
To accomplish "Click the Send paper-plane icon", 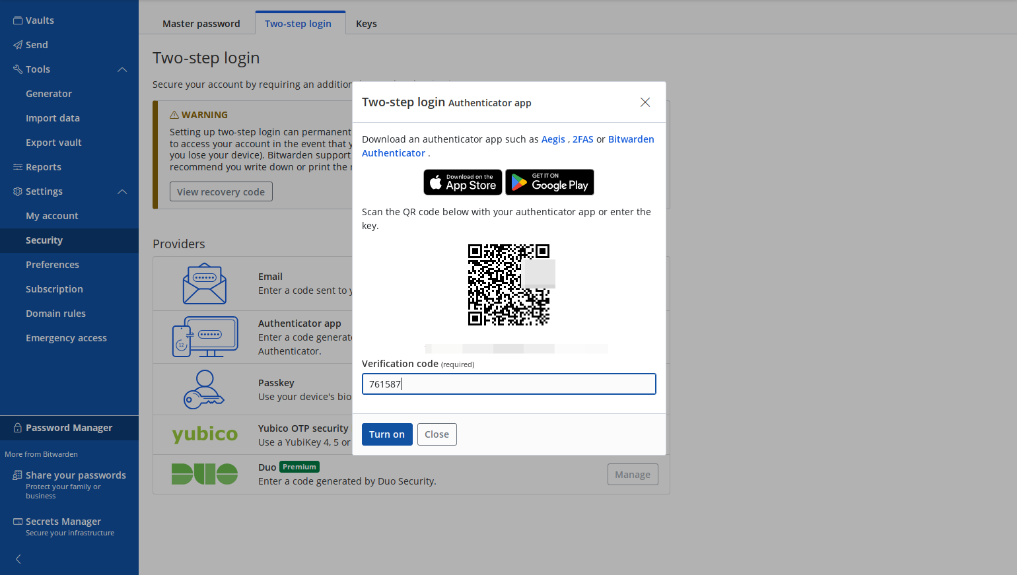I will click(18, 45).
